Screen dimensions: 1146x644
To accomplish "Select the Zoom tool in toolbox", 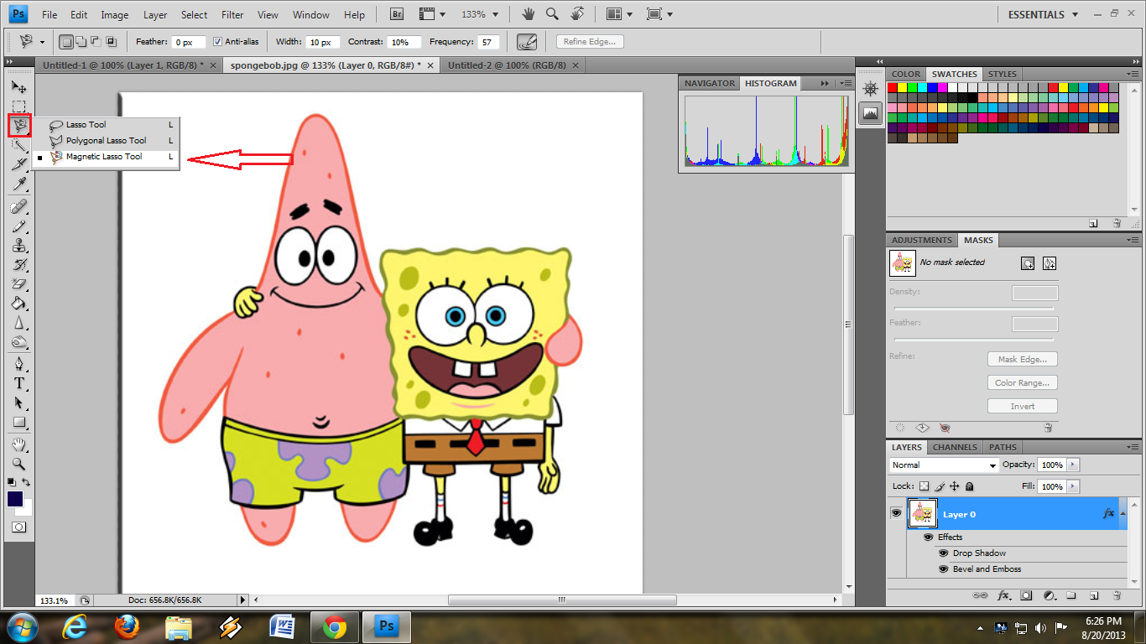I will coord(18,464).
